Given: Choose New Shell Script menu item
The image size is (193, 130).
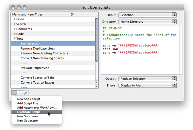Looking at the screenshot, I should click(29, 99).
